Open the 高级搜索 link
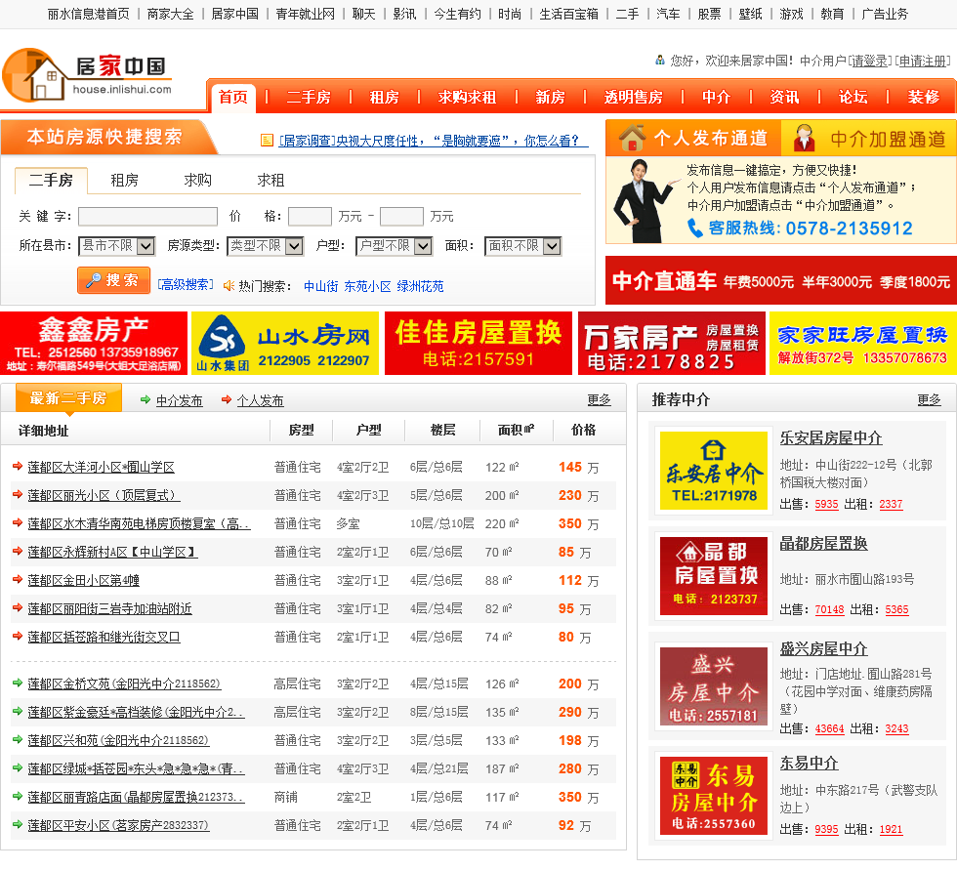The width and height of the screenshot is (957, 870). pyautogui.click(x=186, y=285)
